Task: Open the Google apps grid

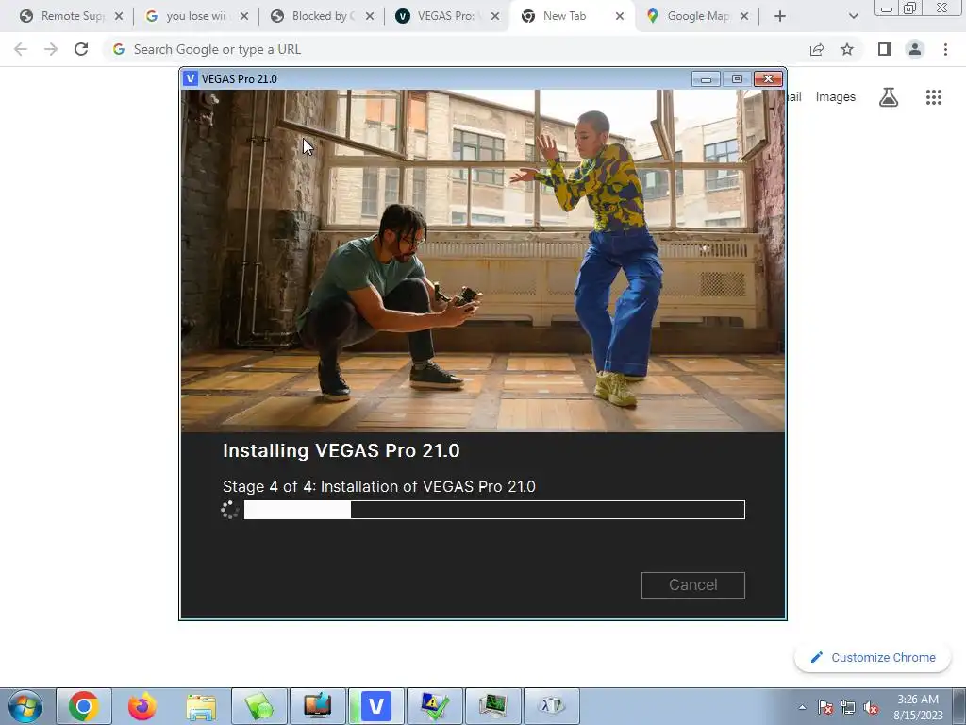Action: pos(933,97)
